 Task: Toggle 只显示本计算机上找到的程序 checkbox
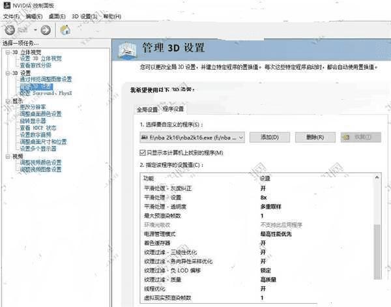tap(143, 153)
